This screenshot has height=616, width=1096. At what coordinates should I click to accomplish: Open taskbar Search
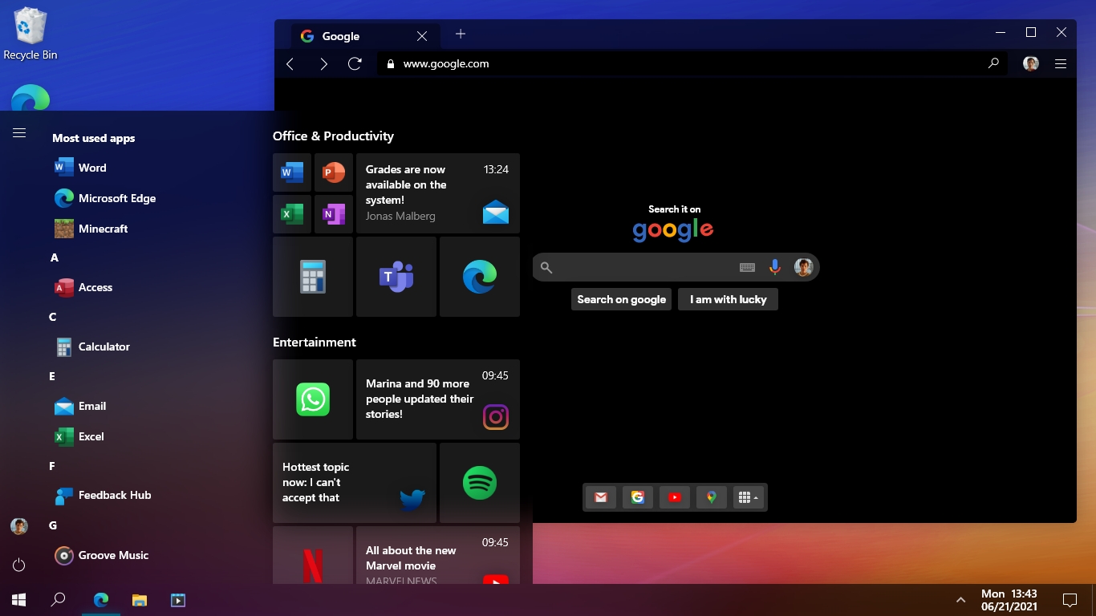coord(58,600)
